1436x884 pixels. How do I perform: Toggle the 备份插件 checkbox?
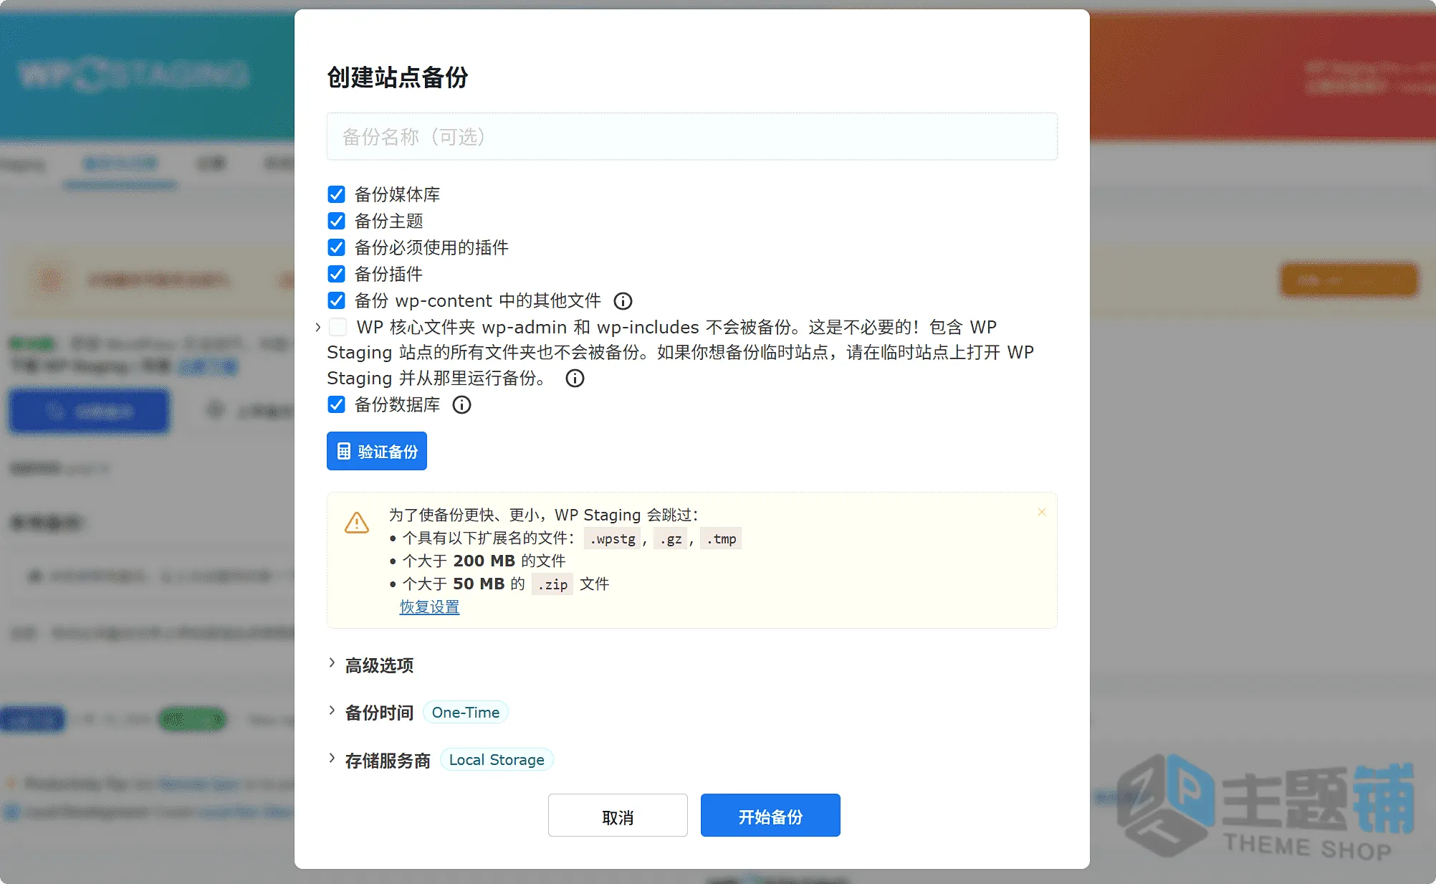click(x=336, y=274)
